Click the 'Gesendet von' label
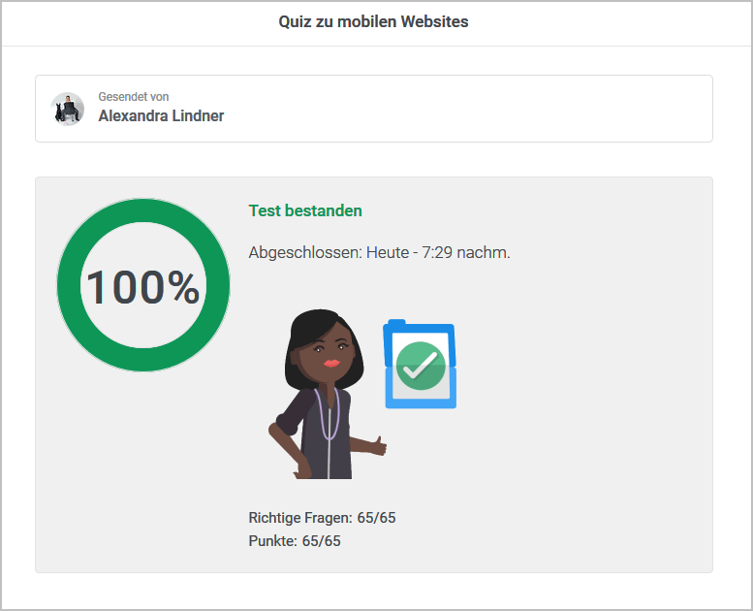The height and width of the screenshot is (611, 753). (x=134, y=97)
